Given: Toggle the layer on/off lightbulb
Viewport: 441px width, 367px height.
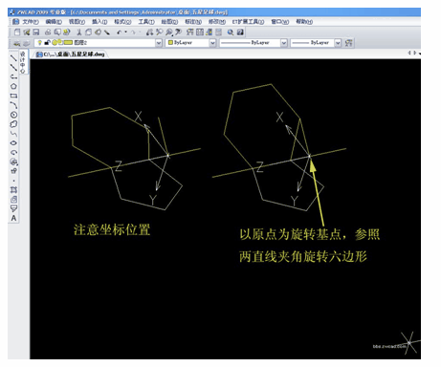Looking at the screenshot, I should (40, 42).
